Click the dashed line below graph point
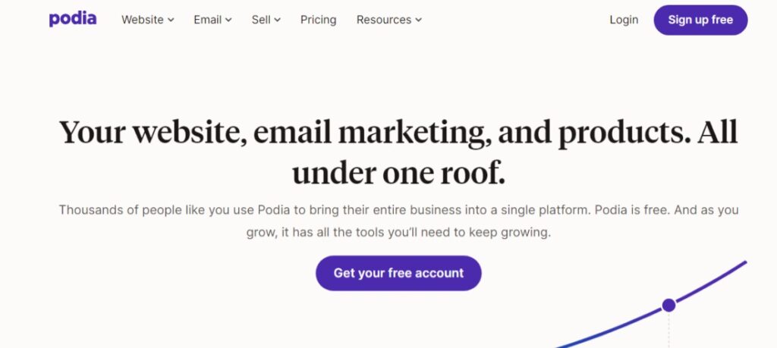The image size is (777, 348). pyautogui.click(x=668, y=330)
